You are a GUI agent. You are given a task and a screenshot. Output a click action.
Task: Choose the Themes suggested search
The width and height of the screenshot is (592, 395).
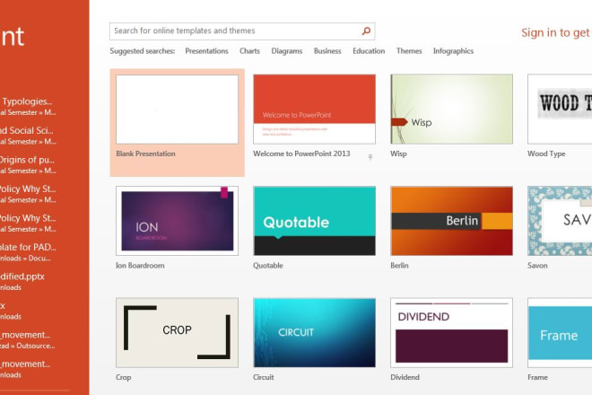click(409, 51)
